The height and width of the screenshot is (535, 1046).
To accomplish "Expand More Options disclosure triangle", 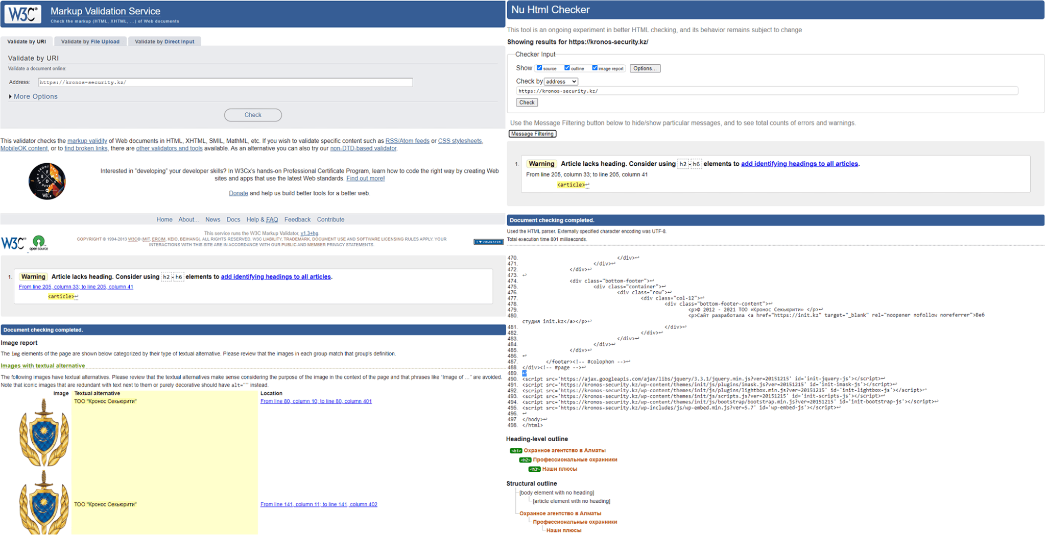I will pyautogui.click(x=10, y=96).
